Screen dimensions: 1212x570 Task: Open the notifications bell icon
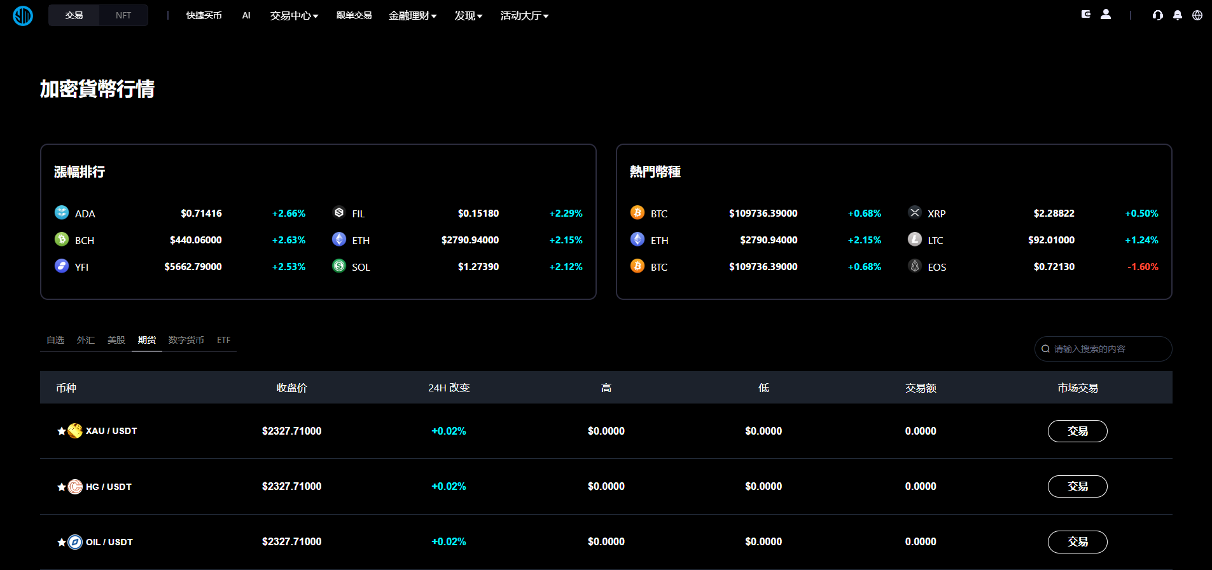(1178, 15)
